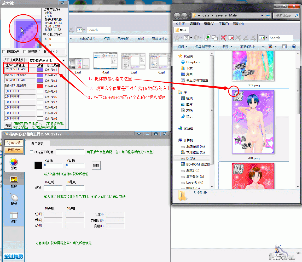This screenshot has height=262, width=302.
Task: Select 桌面 in favorites list
Action: (187, 74)
